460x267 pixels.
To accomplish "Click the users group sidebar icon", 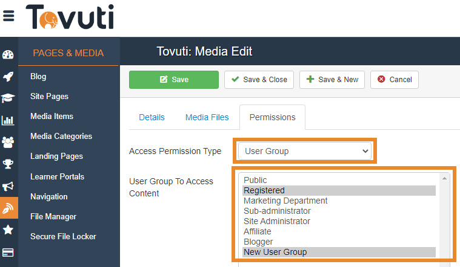I will coord(8,142).
